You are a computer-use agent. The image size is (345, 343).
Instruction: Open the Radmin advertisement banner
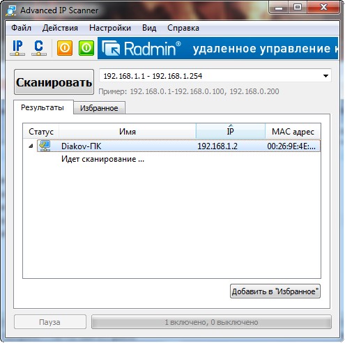coord(217,48)
